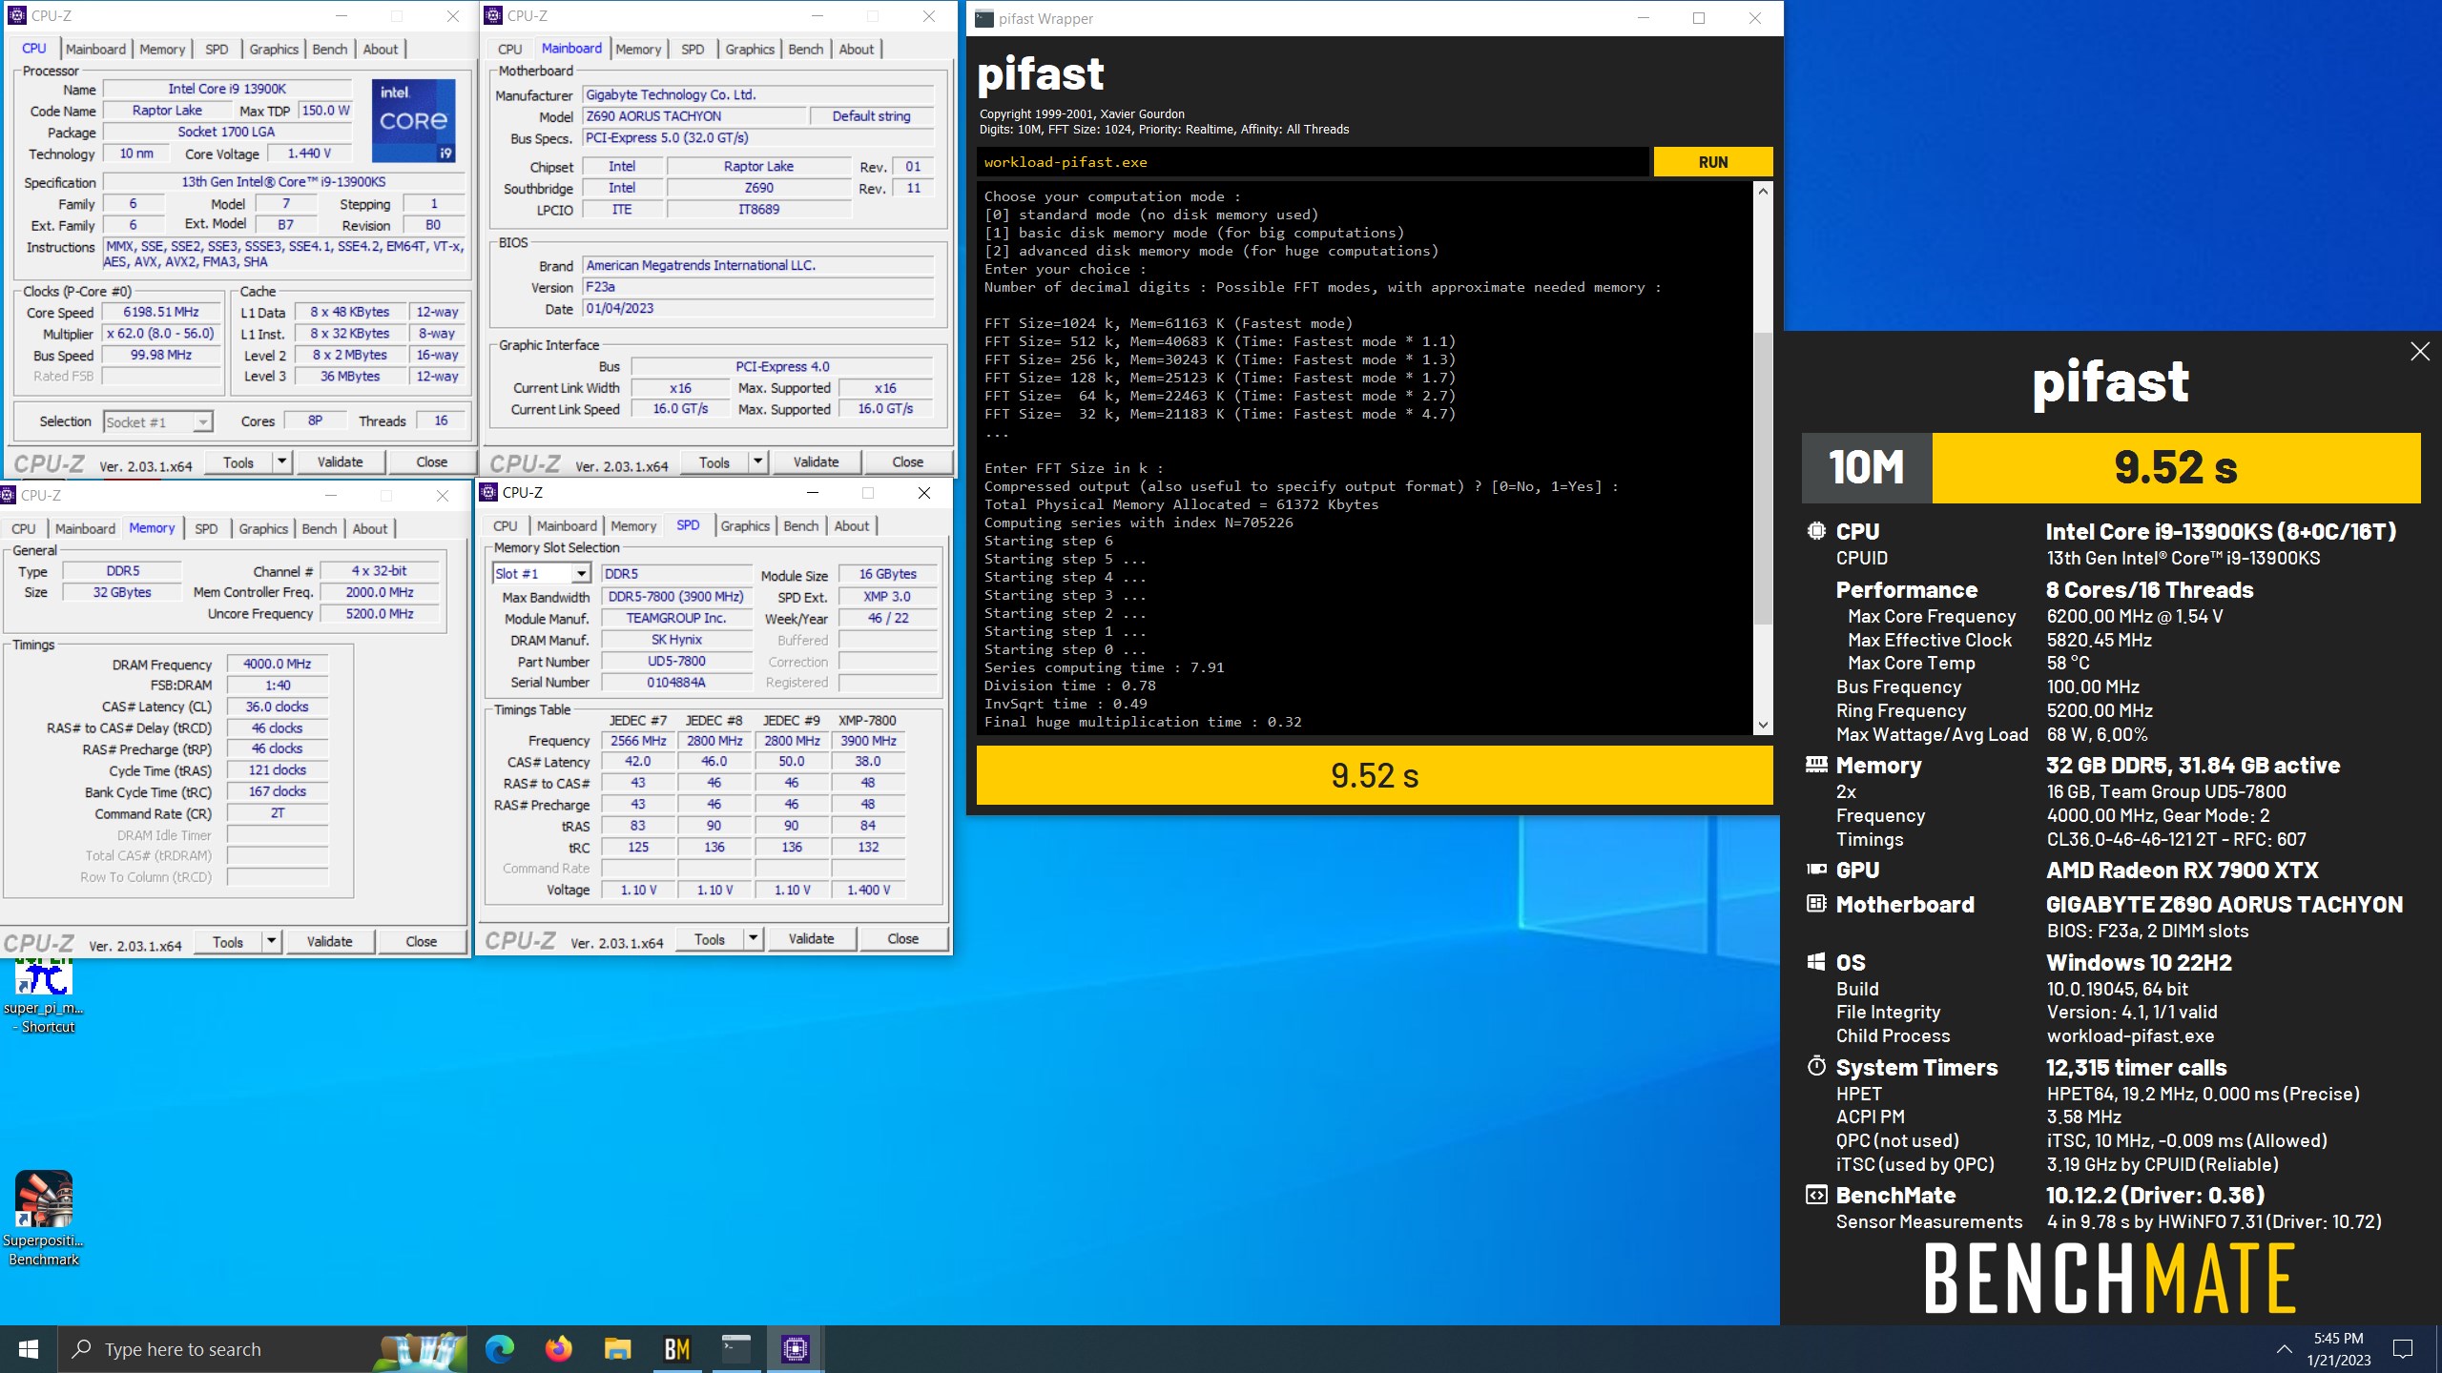Open BenchMate from the taskbar
2442x1373 pixels.
pos(677,1349)
